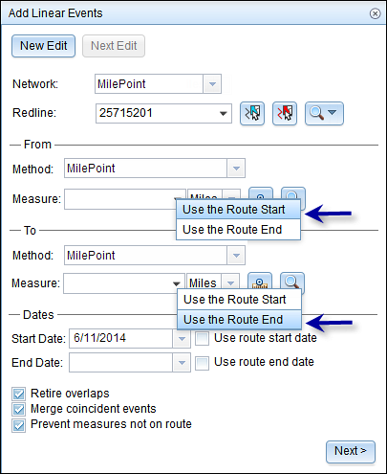This screenshot has height=474, width=387.
Task: Open the End Date calendar dropdown
Action: coord(182,363)
